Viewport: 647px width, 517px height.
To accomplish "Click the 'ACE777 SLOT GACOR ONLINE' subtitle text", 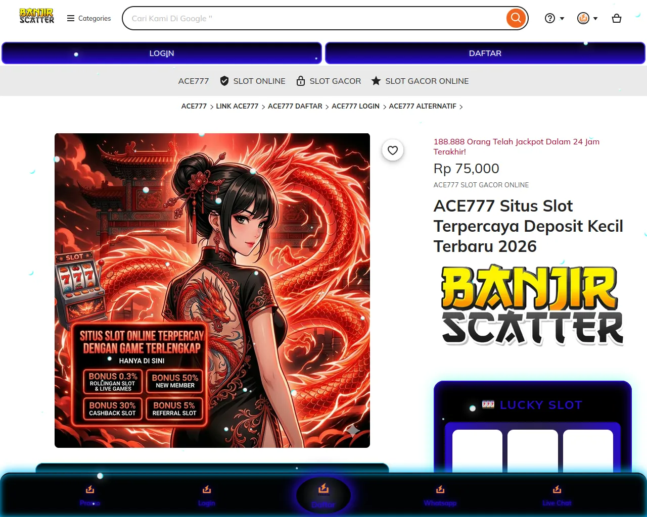I will (x=481, y=185).
